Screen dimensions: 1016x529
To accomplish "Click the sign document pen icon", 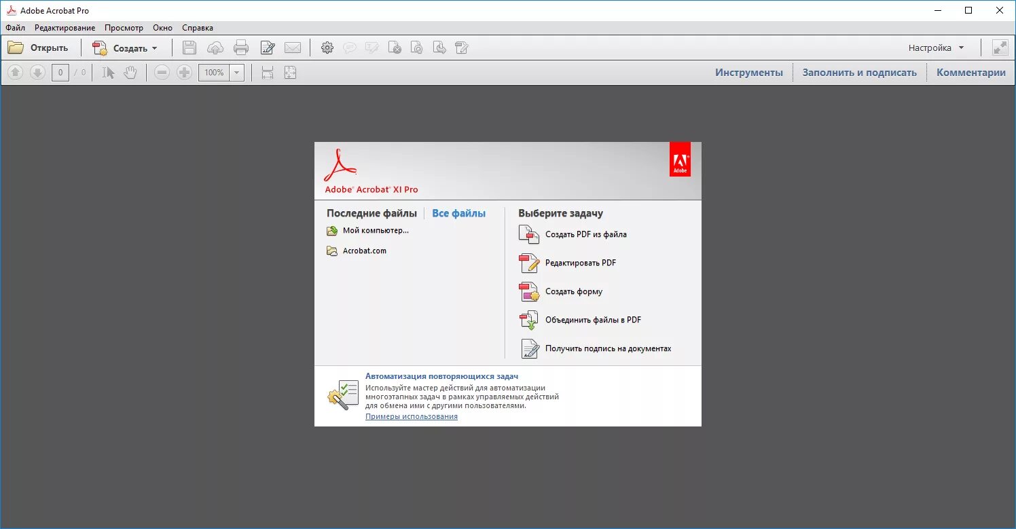I will (x=268, y=48).
